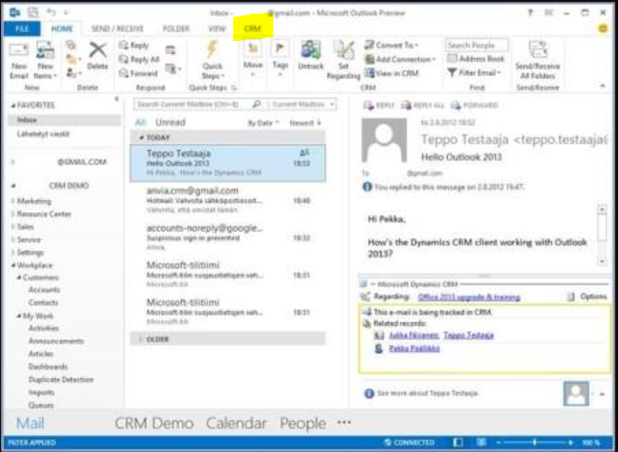Switch to the HOME tab
Viewport: 618px width, 452px height.
[x=62, y=28]
